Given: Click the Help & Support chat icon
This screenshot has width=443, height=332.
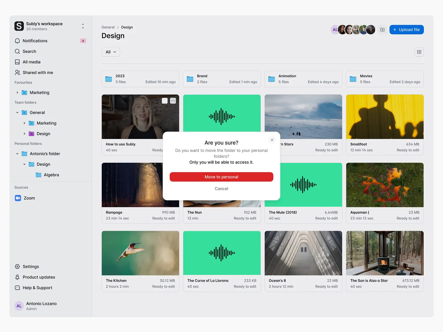Looking at the screenshot, I should click(17, 288).
